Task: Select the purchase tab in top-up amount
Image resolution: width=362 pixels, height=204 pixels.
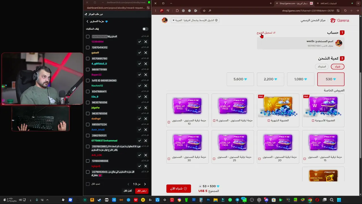Action: pos(338,67)
